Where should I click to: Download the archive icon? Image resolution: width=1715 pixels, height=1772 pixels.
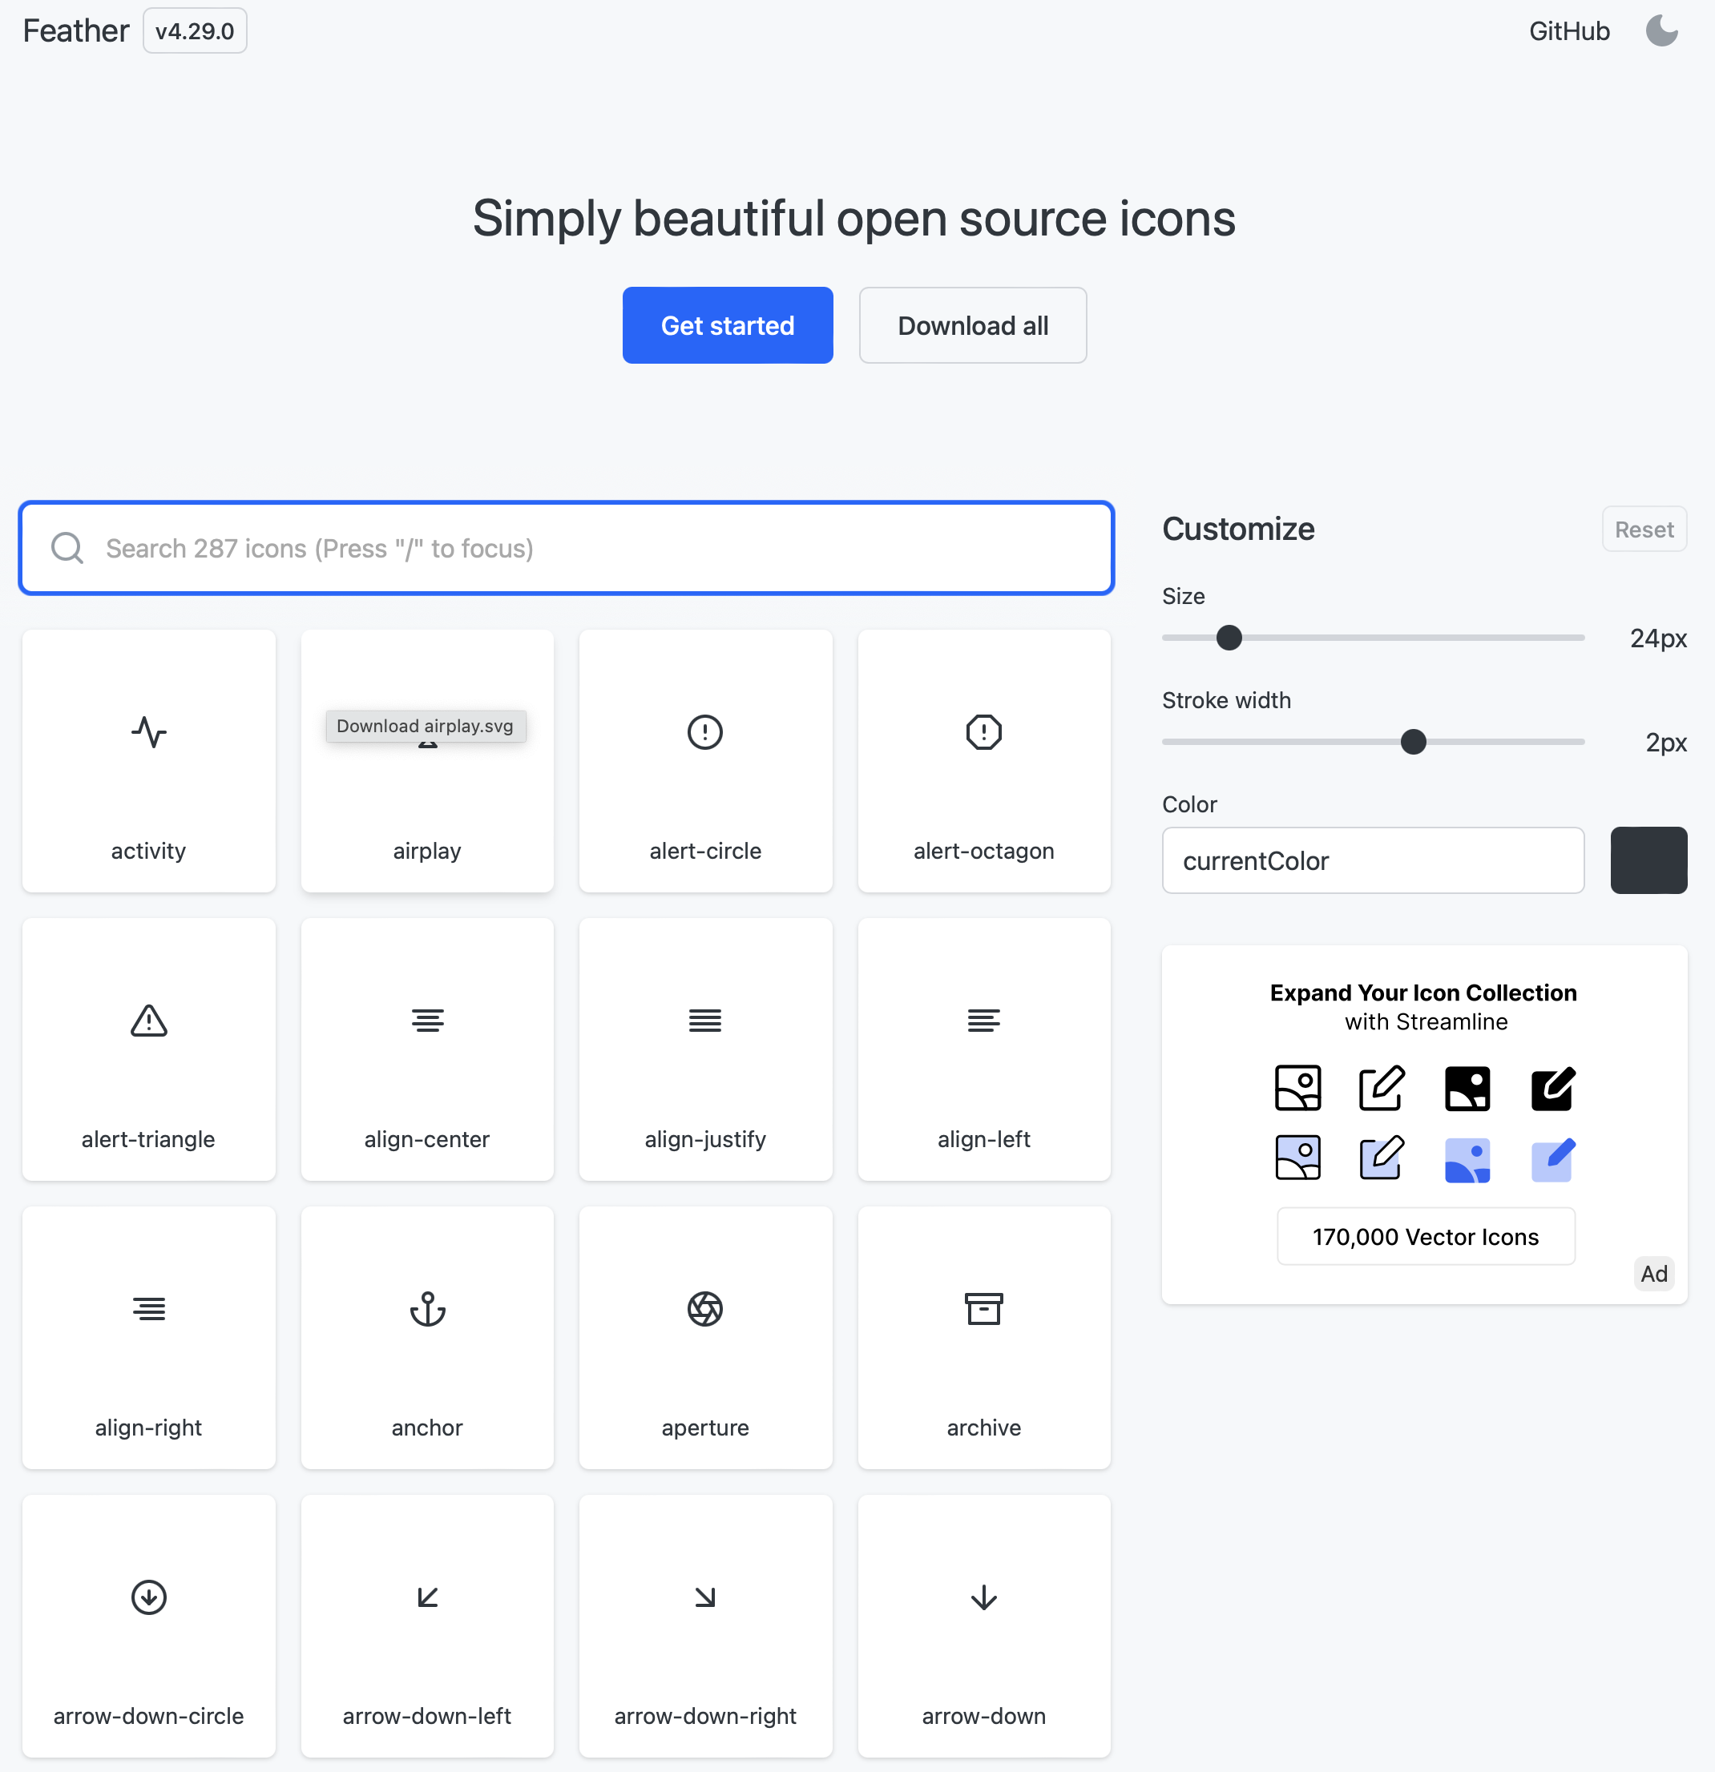983,1337
